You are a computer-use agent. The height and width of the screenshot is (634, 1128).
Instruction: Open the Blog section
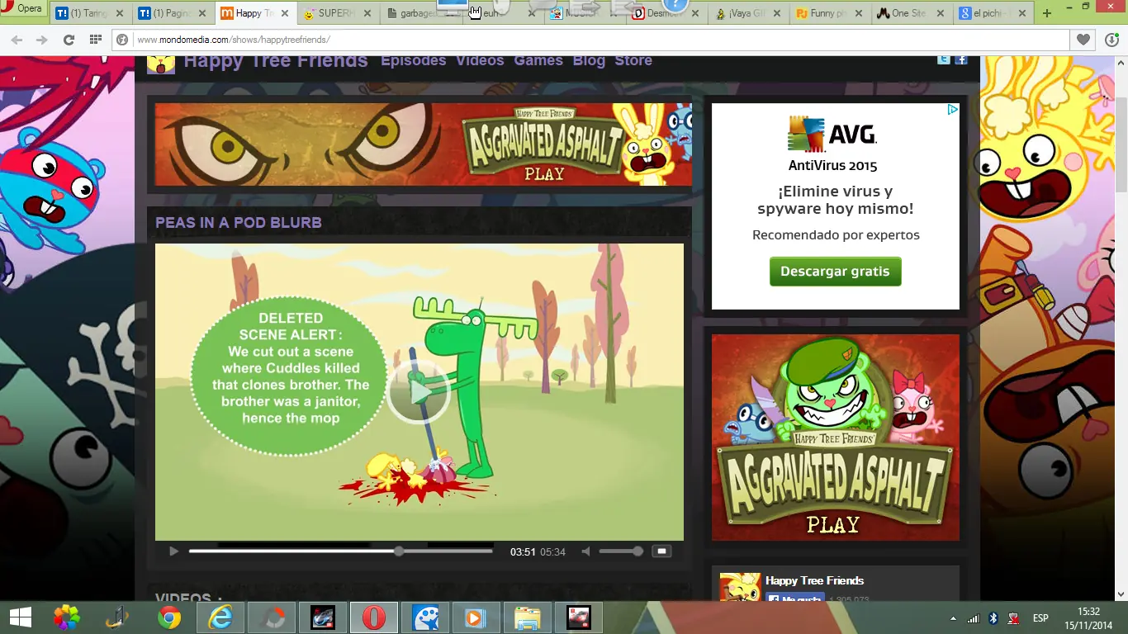[589, 60]
